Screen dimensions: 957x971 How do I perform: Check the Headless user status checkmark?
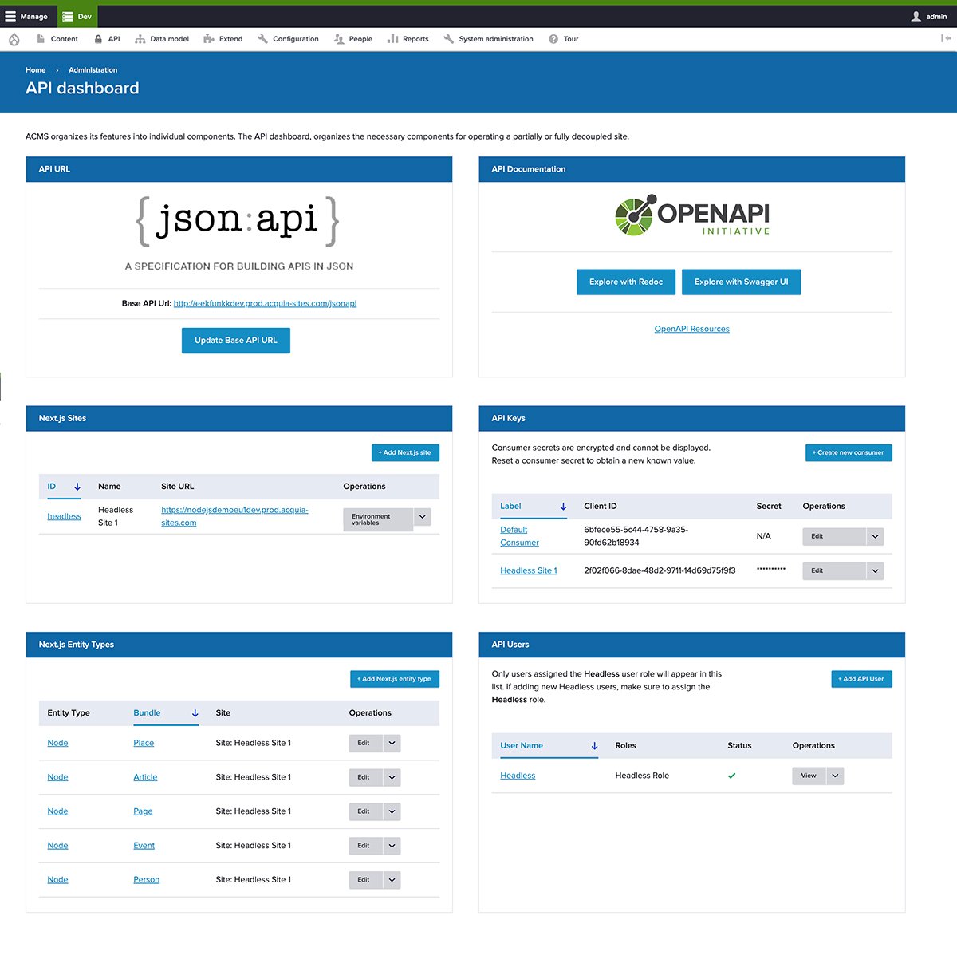(731, 775)
